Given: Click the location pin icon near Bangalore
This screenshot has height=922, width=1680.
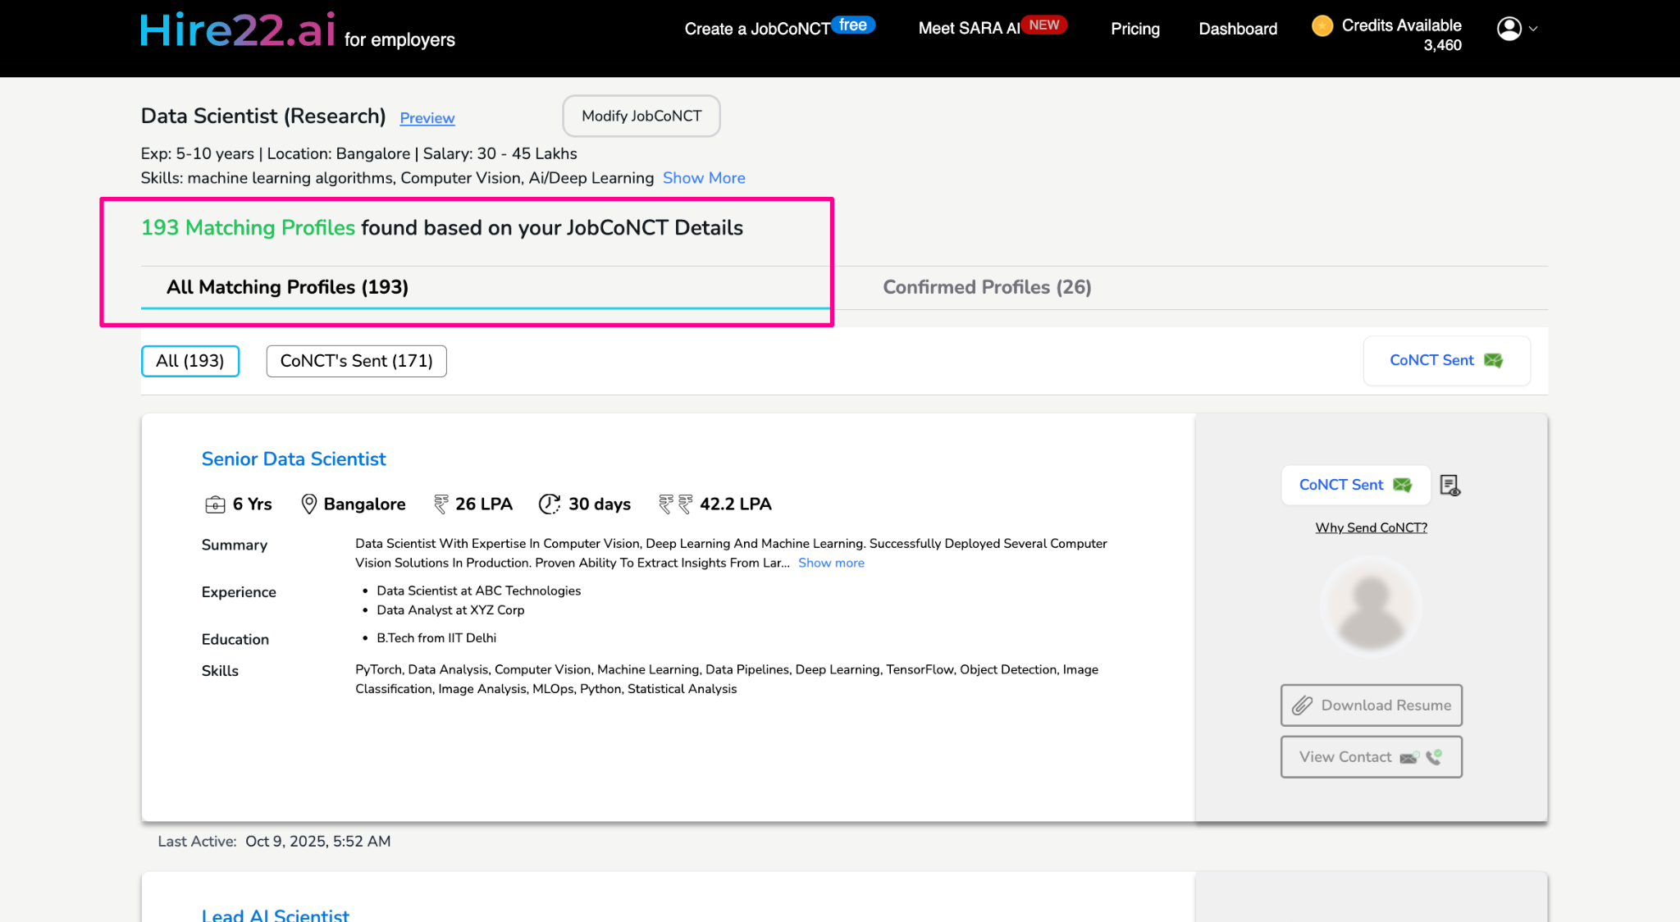Looking at the screenshot, I should coord(308,504).
